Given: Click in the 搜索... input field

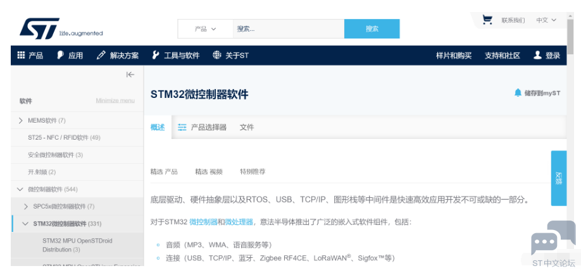Looking at the screenshot, I should 289,29.
